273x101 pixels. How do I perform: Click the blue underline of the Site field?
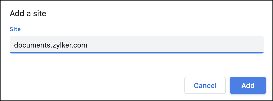[137, 53]
